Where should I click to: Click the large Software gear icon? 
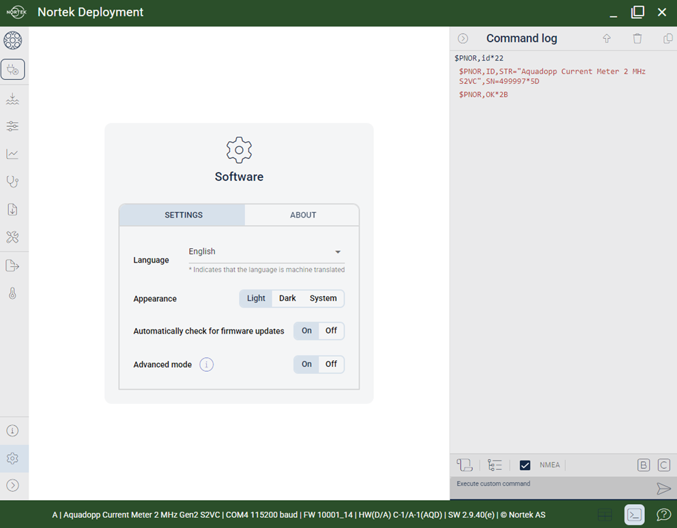coord(239,150)
